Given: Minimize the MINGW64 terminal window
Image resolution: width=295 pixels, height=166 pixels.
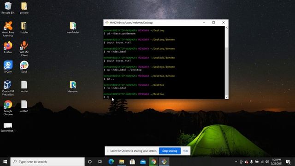Looking at the screenshot, I should click(204, 23).
